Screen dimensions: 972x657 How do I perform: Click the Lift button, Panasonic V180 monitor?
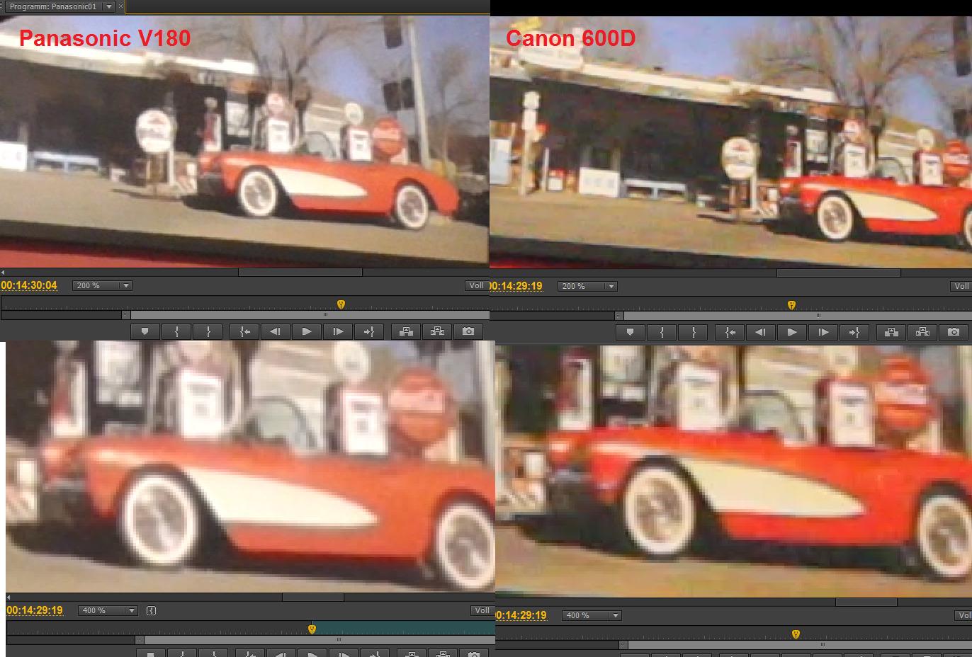click(x=406, y=331)
